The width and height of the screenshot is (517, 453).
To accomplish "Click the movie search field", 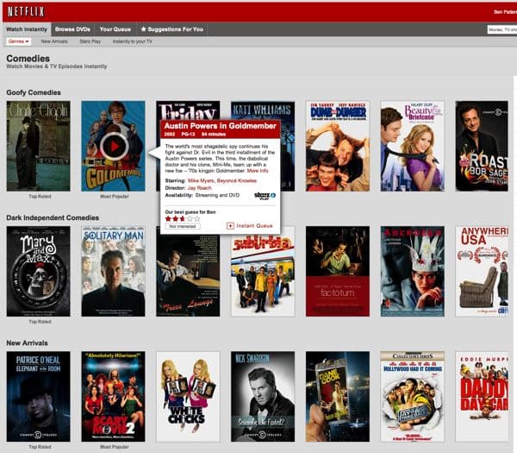I will point(501,29).
